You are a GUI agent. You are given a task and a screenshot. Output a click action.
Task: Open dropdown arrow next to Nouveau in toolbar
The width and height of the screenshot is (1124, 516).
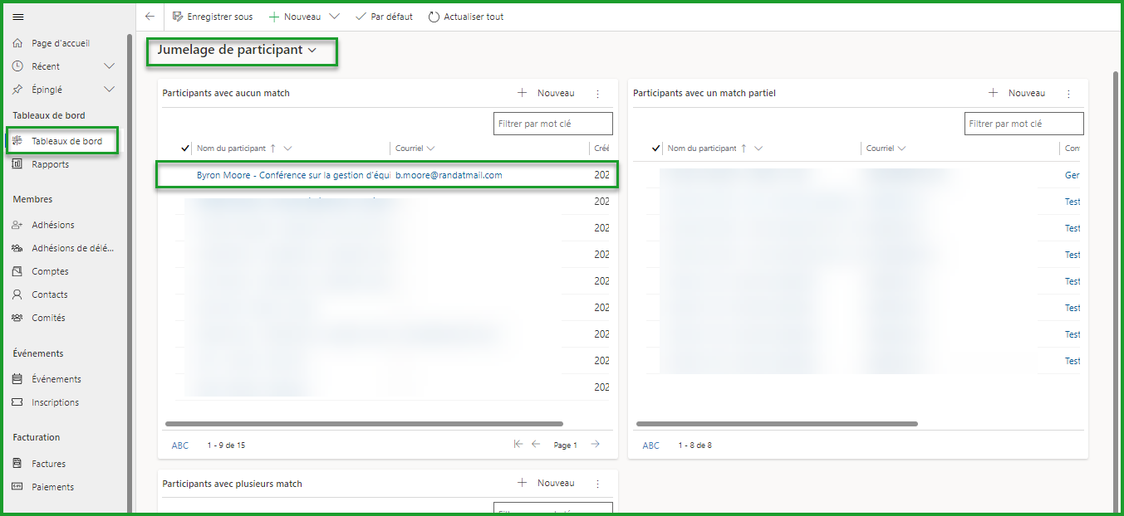click(x=334, y=17)
